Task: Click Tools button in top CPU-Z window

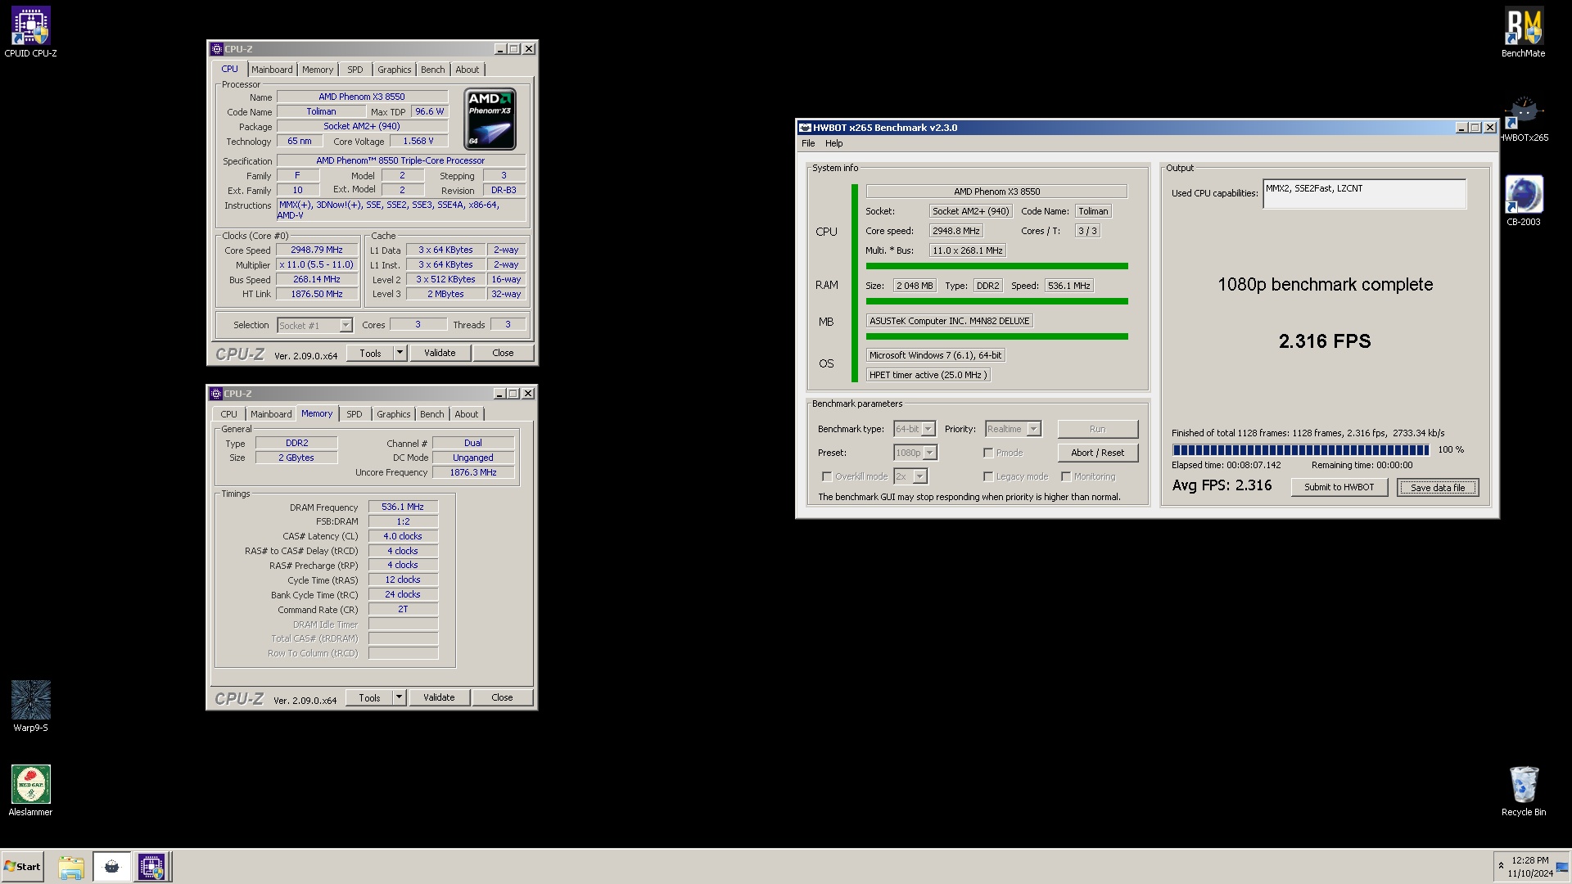Action: [370, 353]
